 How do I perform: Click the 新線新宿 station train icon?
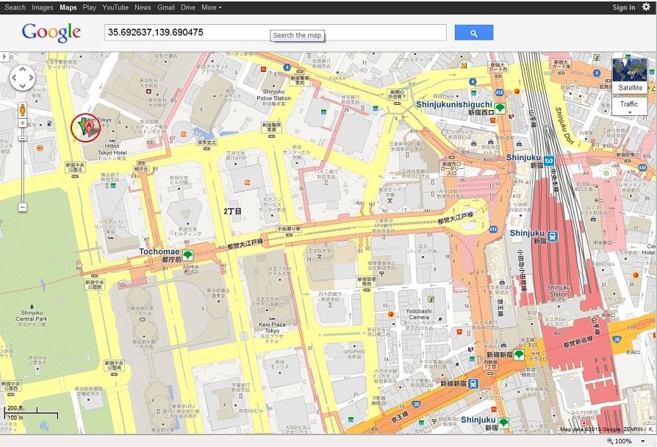(473, 383)
